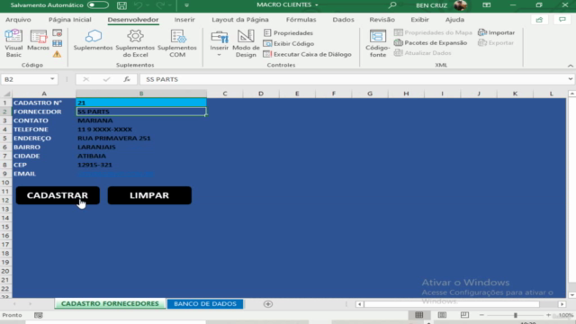Image resolution: width=576 pixels, height=324 pixels.
Task: Open the Name Box dropdown arrow
Action: pos(52,79)
